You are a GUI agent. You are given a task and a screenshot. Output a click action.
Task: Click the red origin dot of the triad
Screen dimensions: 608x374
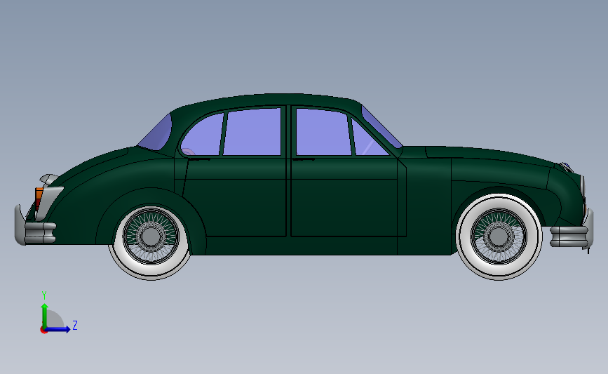43,330
